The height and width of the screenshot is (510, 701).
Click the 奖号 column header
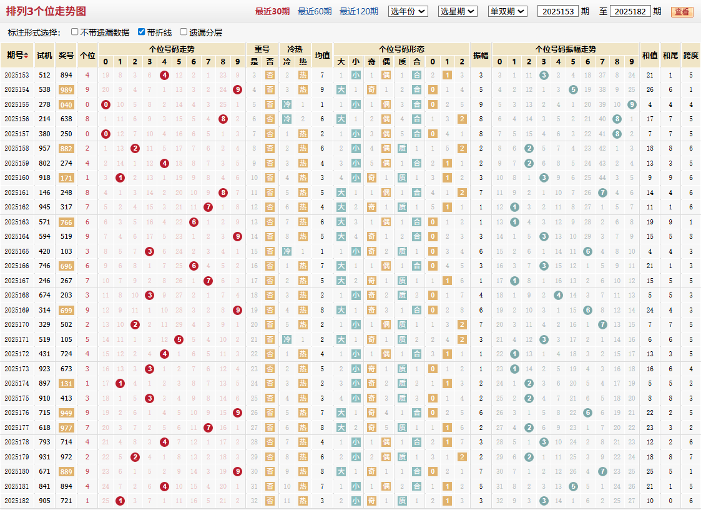pyautogui.click(x=66, y=56)
